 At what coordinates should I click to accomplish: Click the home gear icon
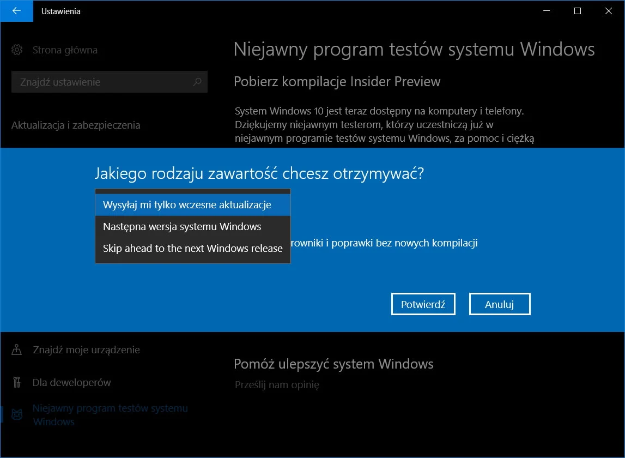17,50
